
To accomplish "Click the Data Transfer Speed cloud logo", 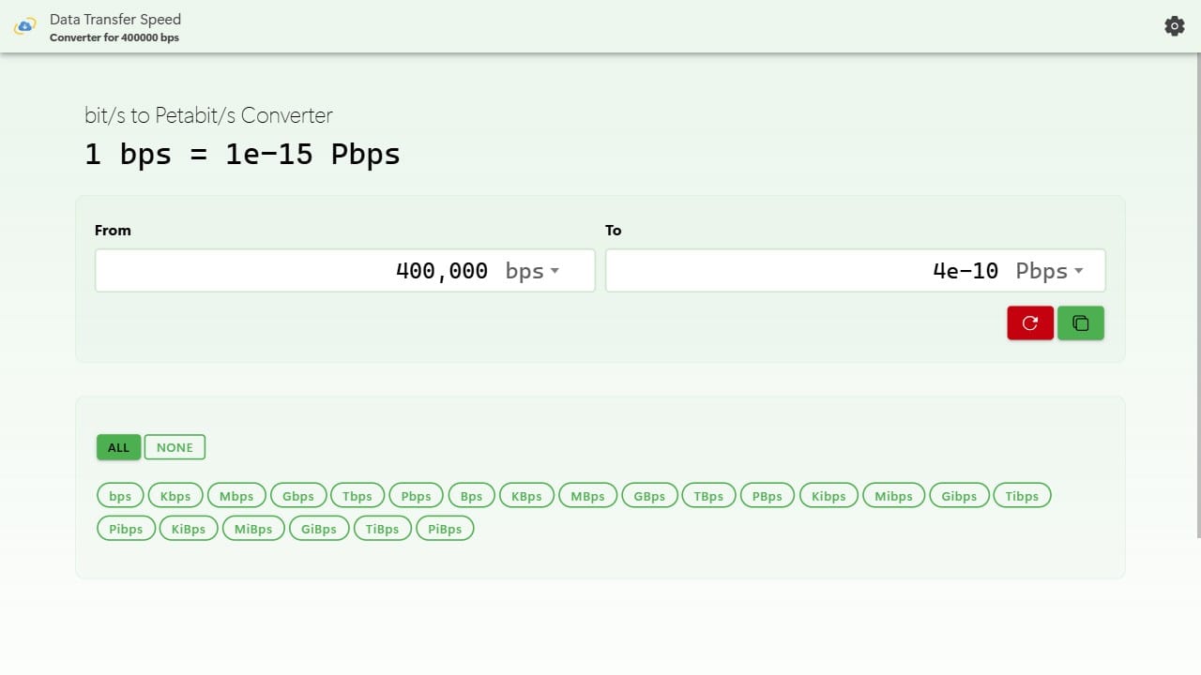I will (x=24, y=25).
